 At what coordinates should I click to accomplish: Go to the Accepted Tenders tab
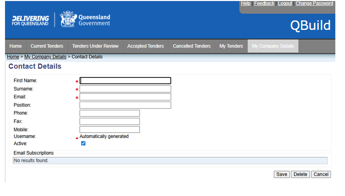(x=145, y=46)
